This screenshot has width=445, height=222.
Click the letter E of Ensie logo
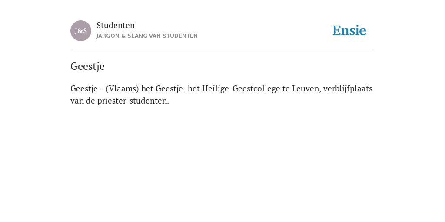[337, 30]
